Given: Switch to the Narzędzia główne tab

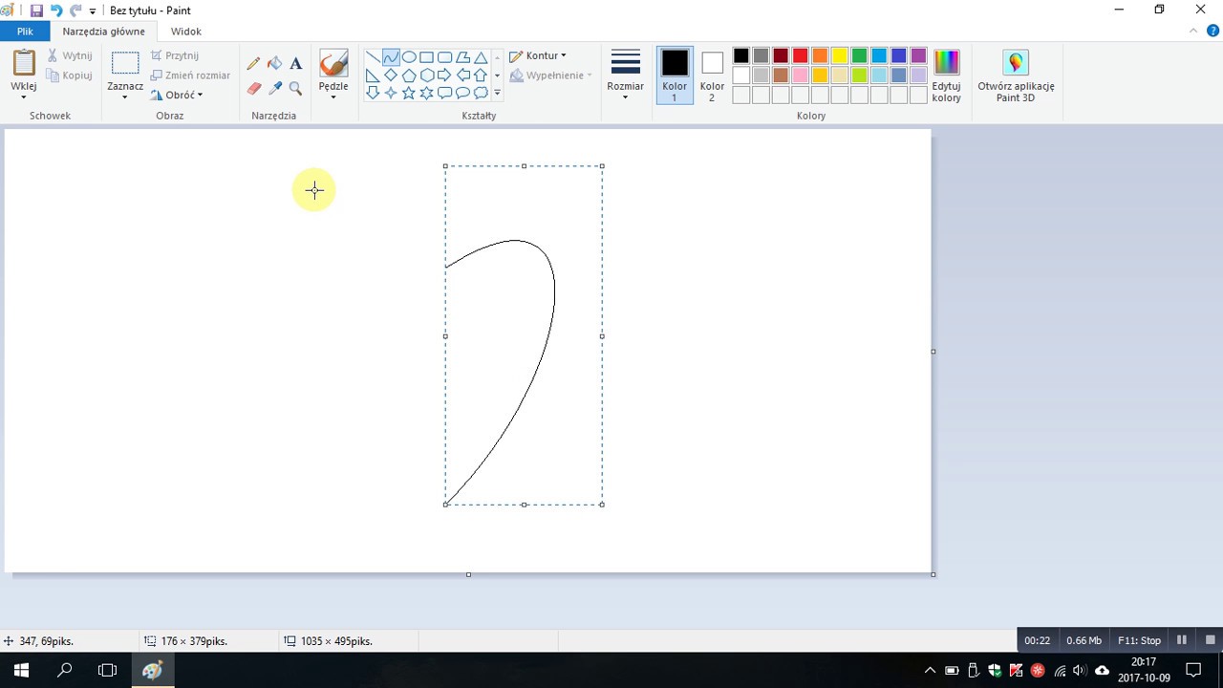Looking at the screenshot, I should [x=104, y=32].
